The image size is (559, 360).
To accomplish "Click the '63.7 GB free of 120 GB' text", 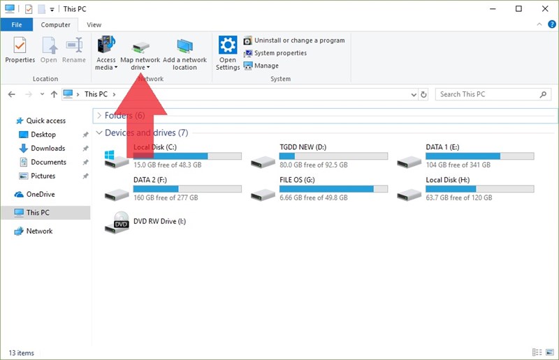I will [459, 197].
